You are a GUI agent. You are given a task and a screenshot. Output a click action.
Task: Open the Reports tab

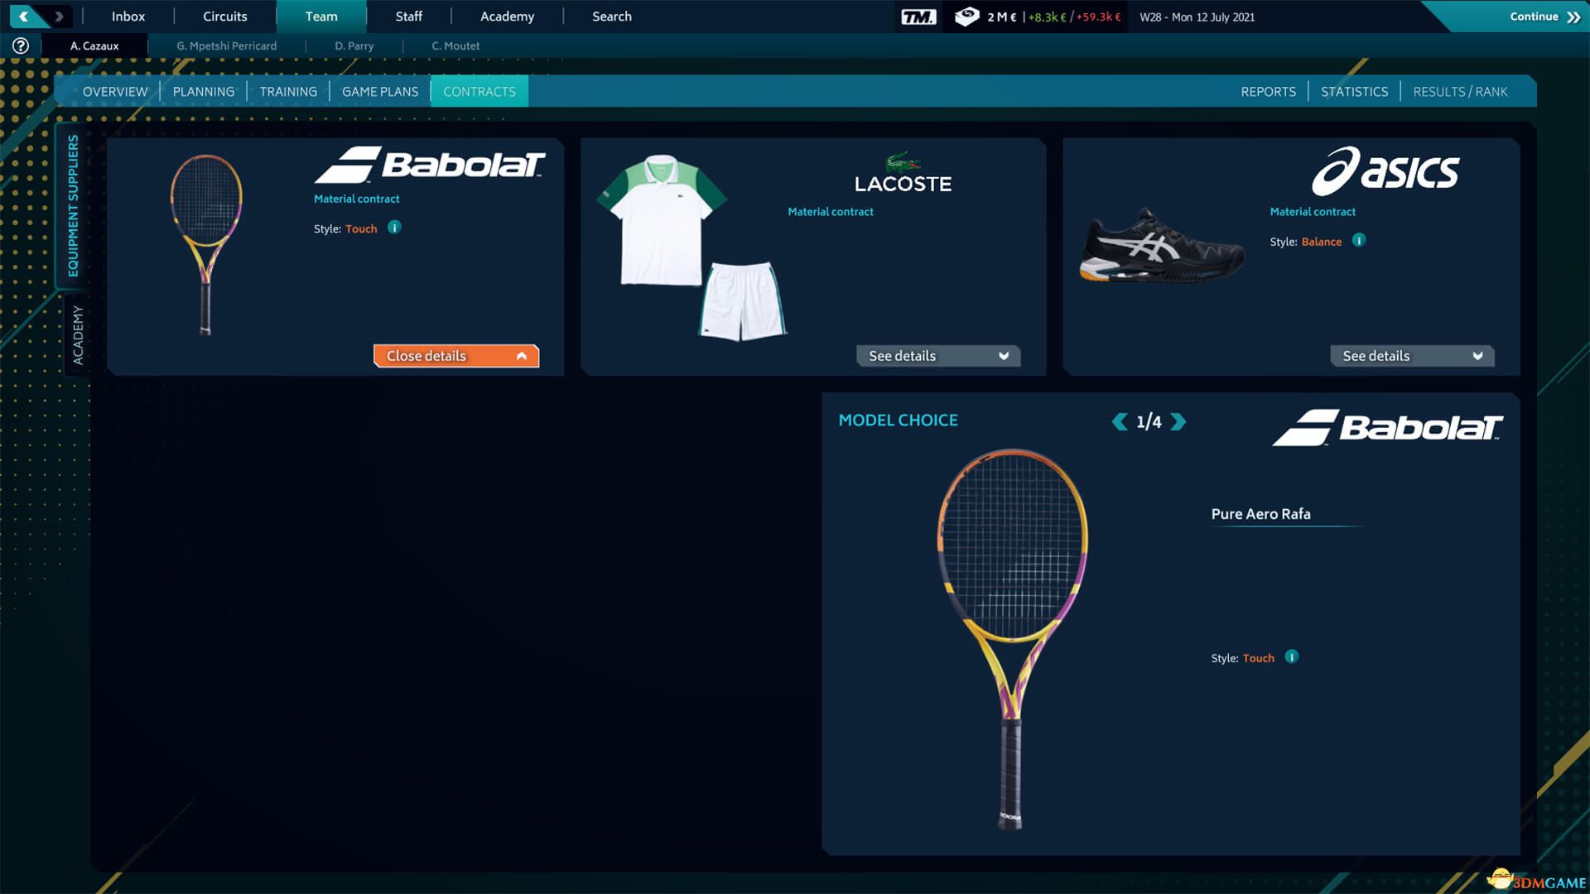coord(1268,91)
